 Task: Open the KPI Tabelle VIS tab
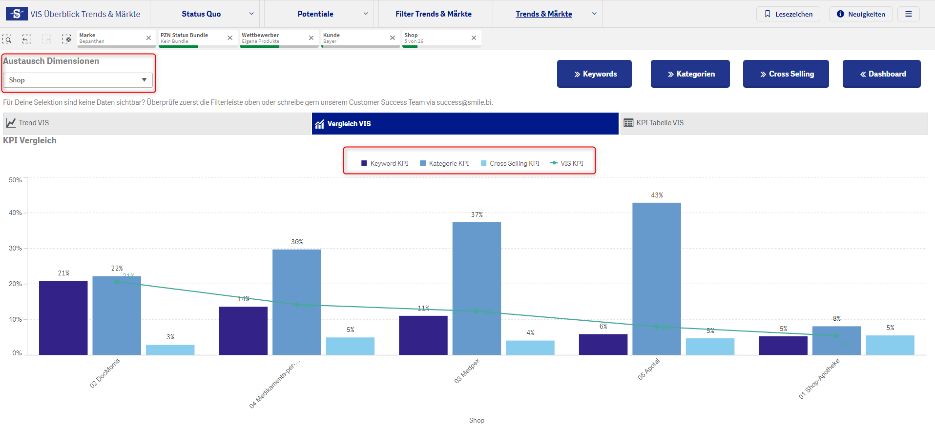pyautogui.click(x=773, y=123)
